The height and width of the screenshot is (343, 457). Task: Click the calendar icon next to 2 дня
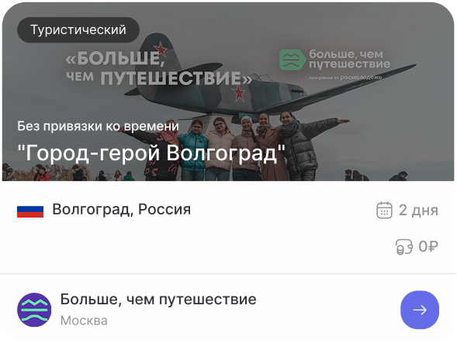point(384,210)
